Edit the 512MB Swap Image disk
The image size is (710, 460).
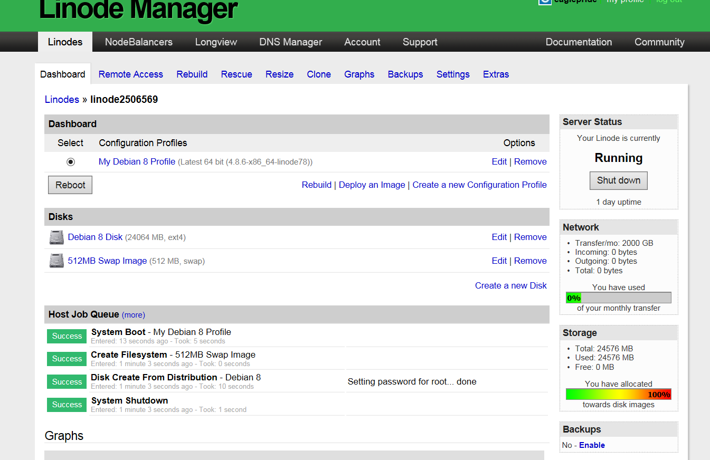click(499, 261)
